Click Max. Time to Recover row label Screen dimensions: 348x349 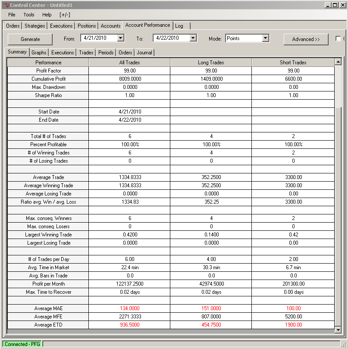click(48, 292)
